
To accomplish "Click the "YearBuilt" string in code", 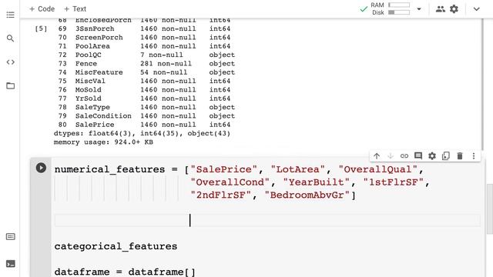I will (317, 182).
